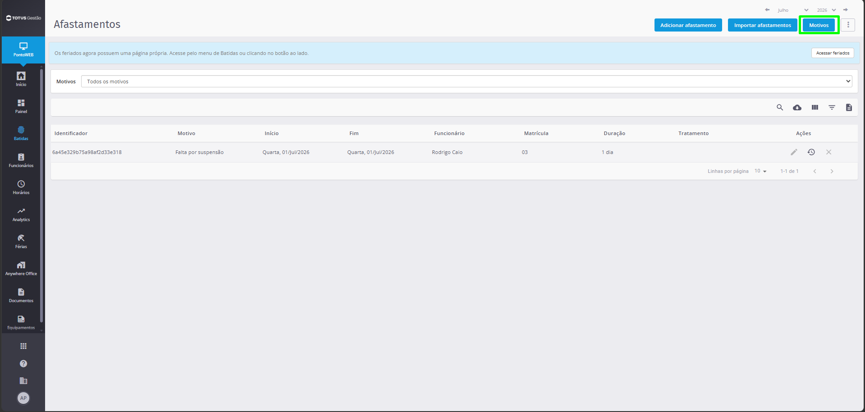Image resolution: width=865 pixels, height=412 pixels.
Task: Open the company building icon
Action: click(x=23, y=380)
